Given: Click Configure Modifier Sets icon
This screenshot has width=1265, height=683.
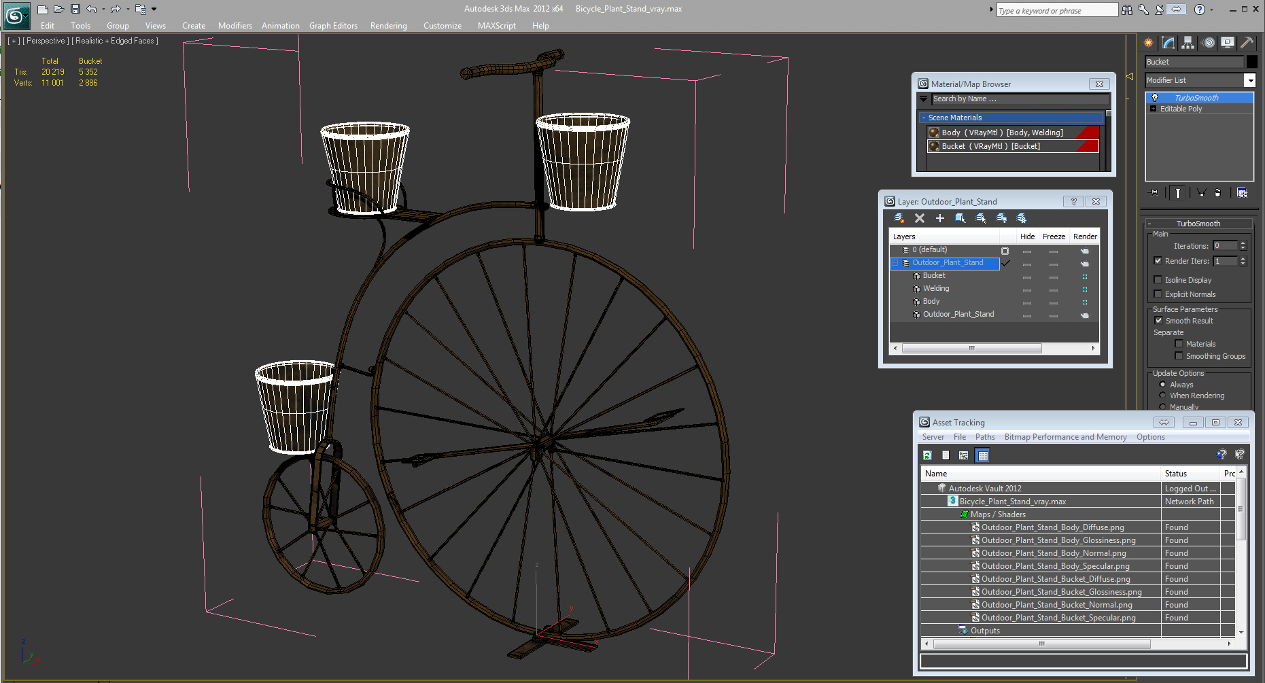Looking at the screenshot, I should pos(1243,193).
